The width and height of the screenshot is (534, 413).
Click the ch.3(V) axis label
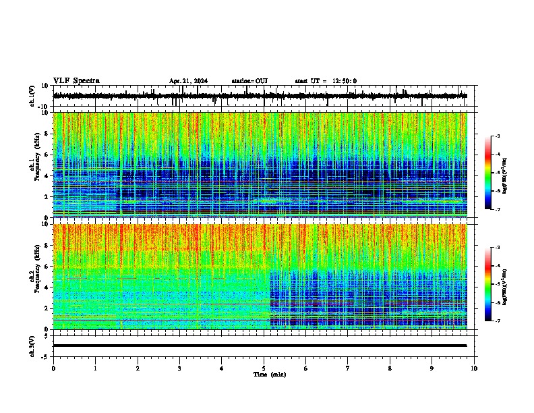32,346
